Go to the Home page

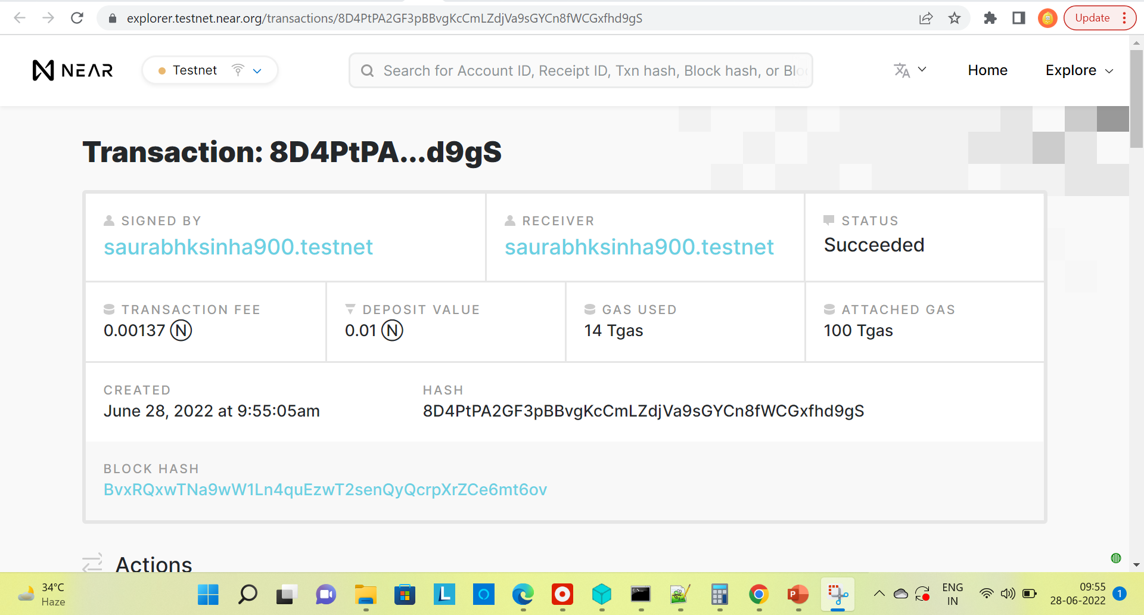click(987, 70)
